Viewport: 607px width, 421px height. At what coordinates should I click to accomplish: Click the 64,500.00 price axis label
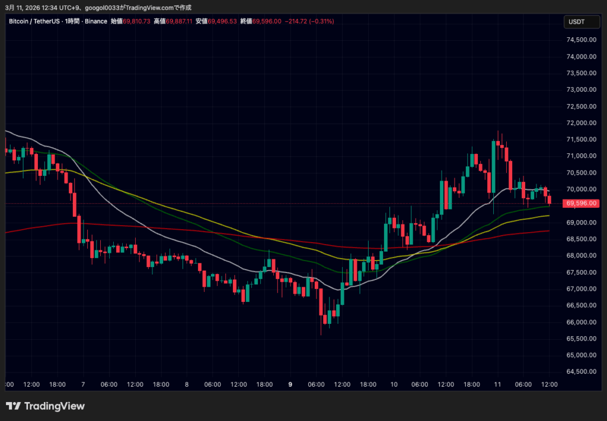[581, 372]
